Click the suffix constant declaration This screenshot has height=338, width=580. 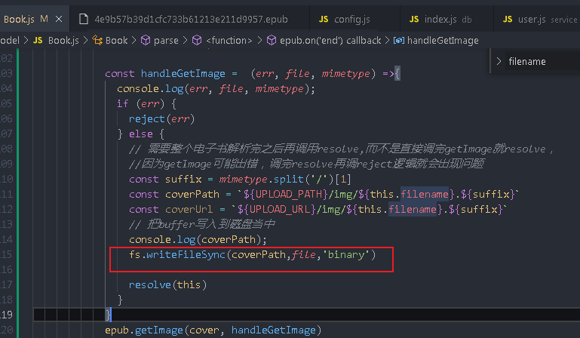(x=183, y=179)
